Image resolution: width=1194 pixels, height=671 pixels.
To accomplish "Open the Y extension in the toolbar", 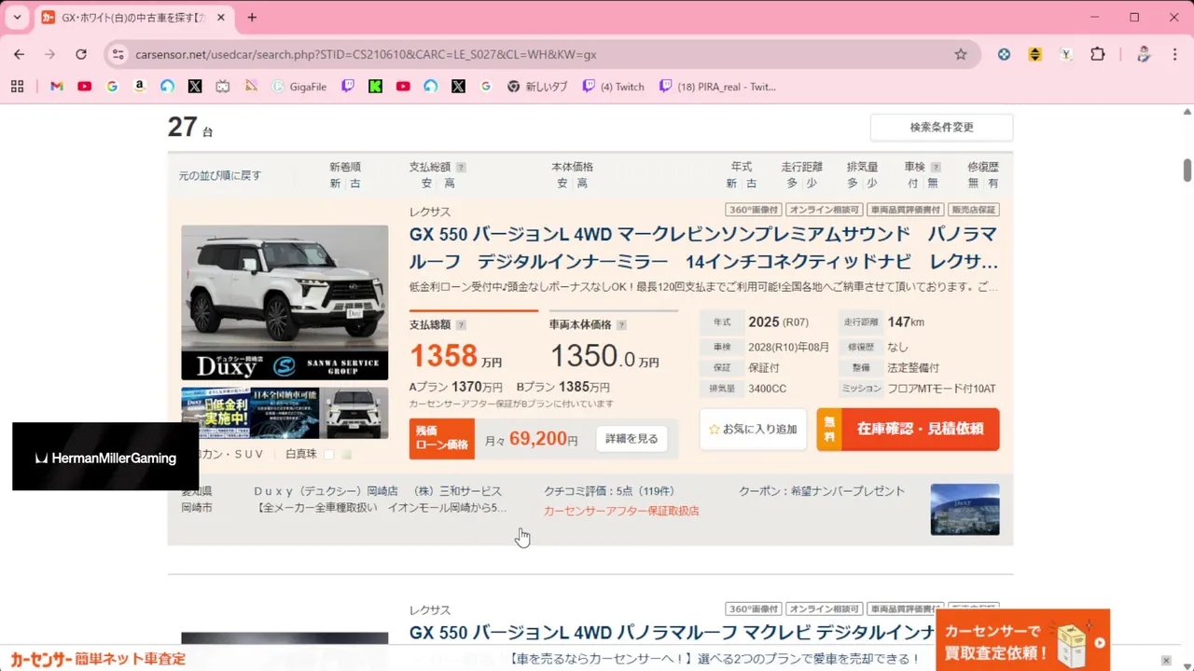I will [1066, 54].
